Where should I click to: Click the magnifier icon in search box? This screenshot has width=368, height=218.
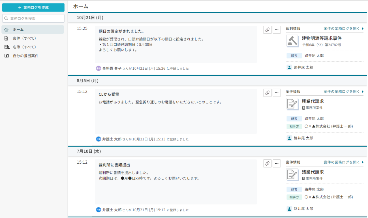7,18
